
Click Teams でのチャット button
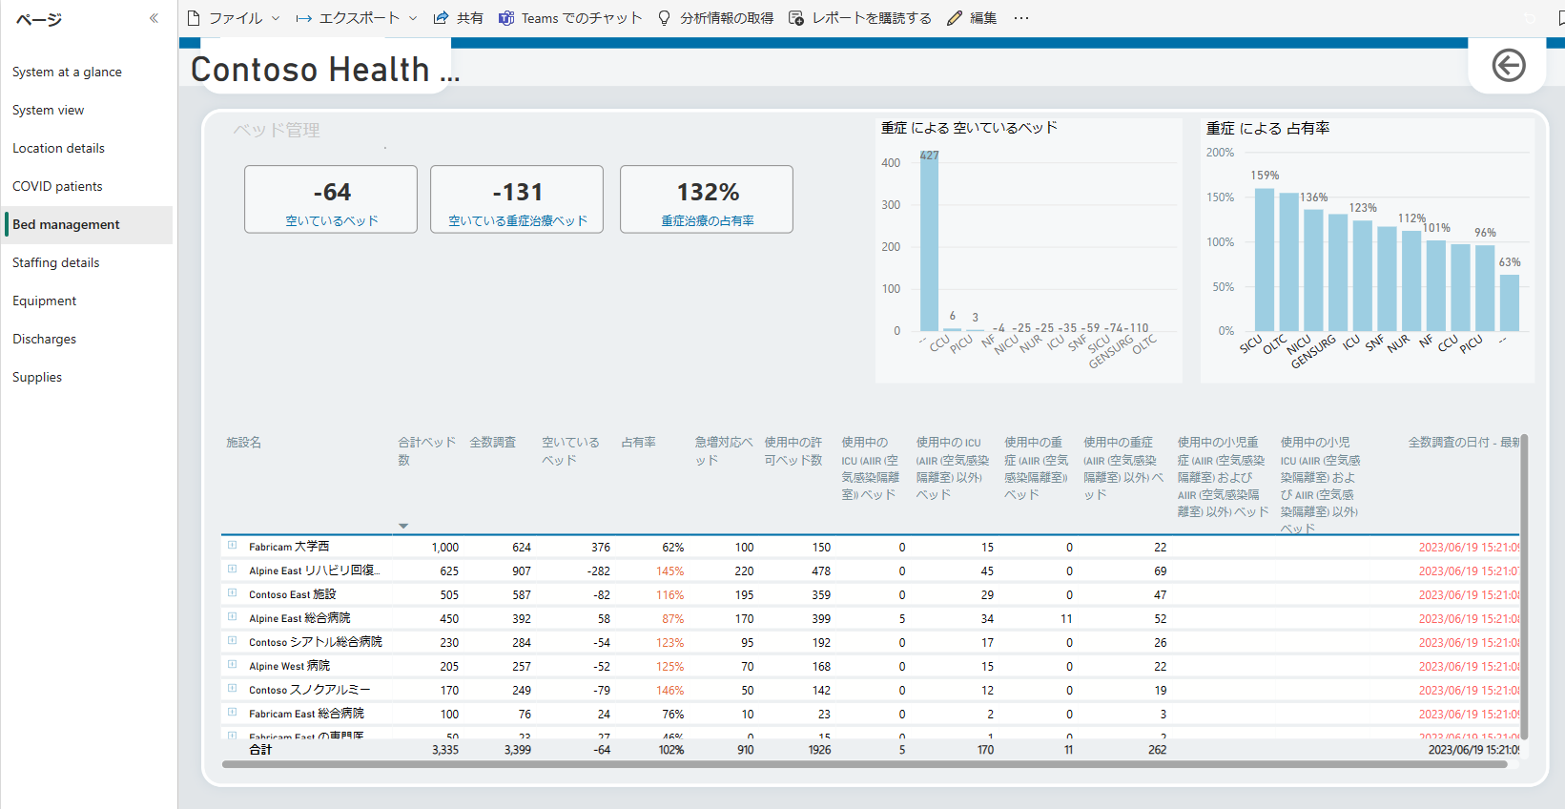click(570, 18)
